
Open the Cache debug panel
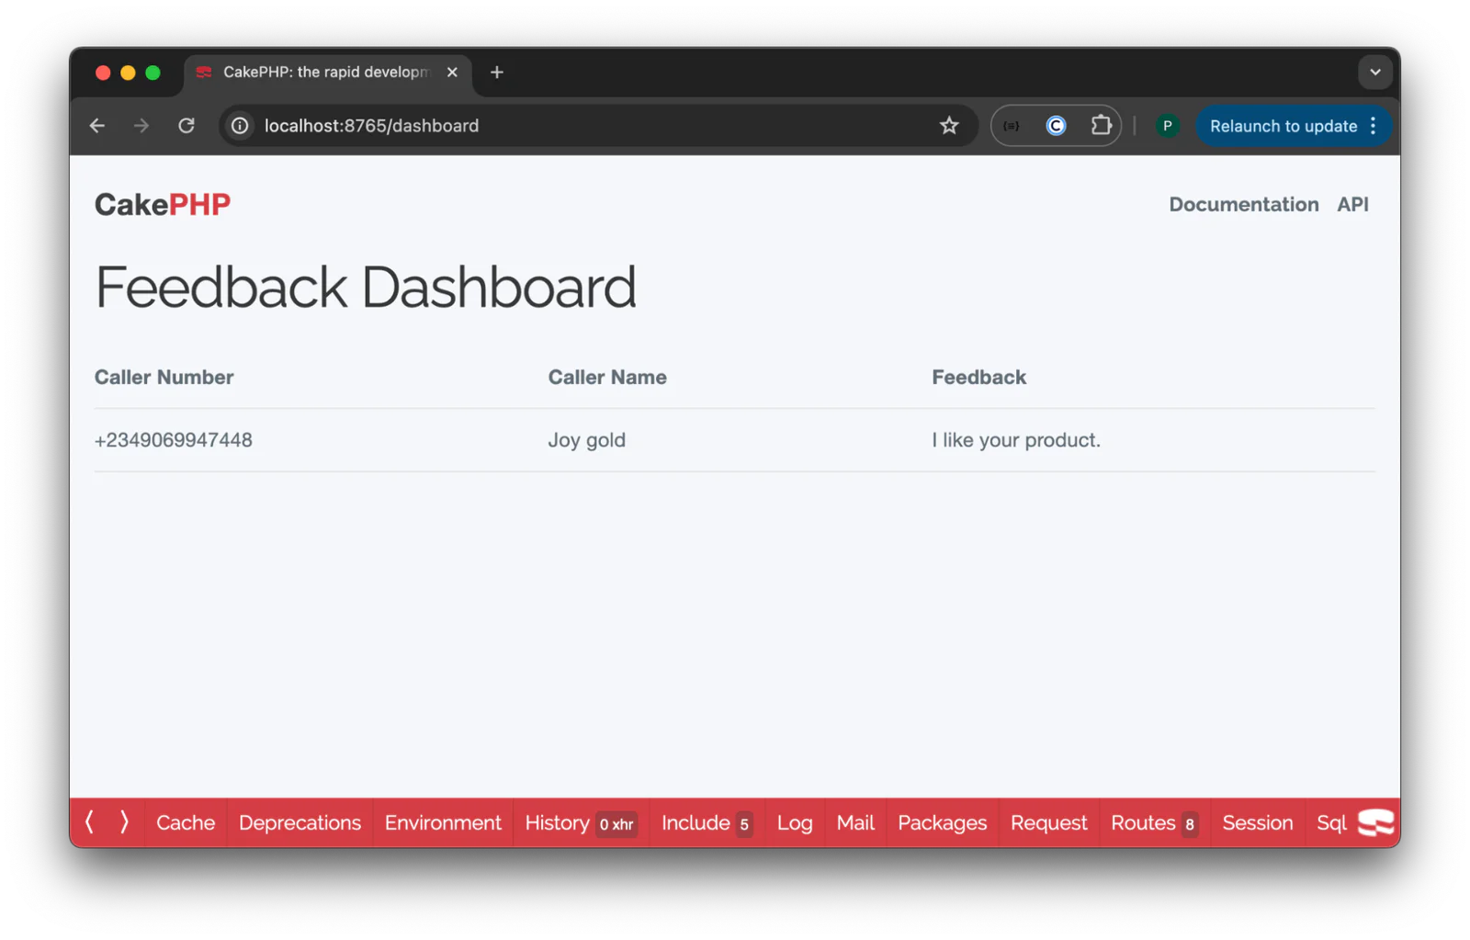click(x=186, y=822)
